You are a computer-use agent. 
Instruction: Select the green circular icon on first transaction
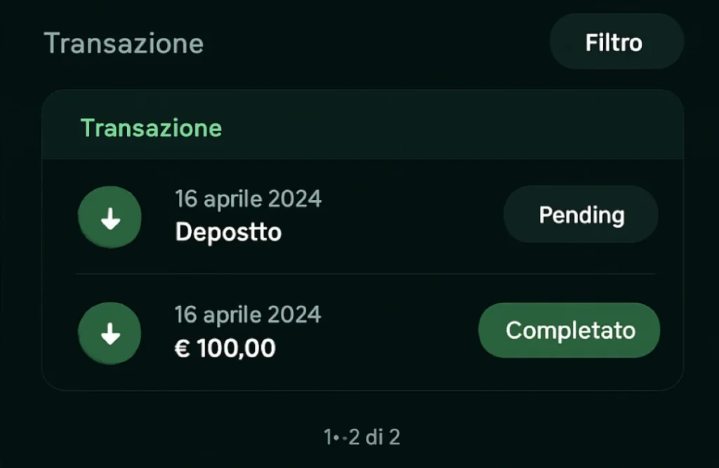click(x=110, y=217)
